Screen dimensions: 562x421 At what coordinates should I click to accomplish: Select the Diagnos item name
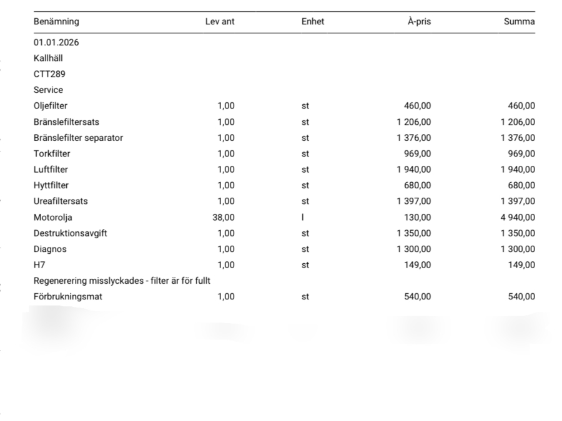(x=50, y=249)
